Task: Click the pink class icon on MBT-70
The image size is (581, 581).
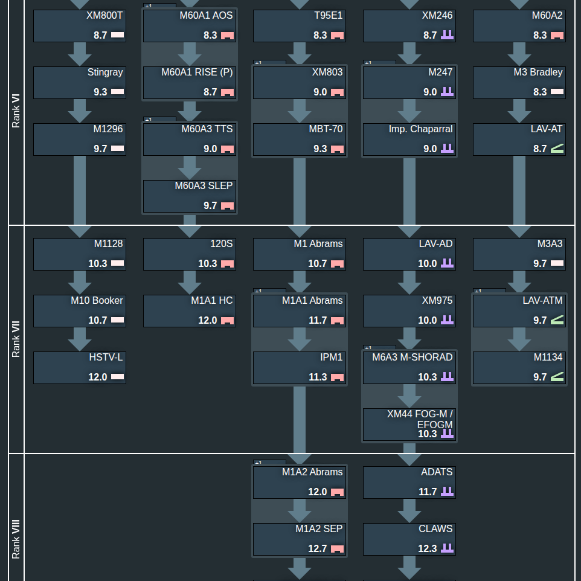Action: pyautogui.click(x=337, y=149)
